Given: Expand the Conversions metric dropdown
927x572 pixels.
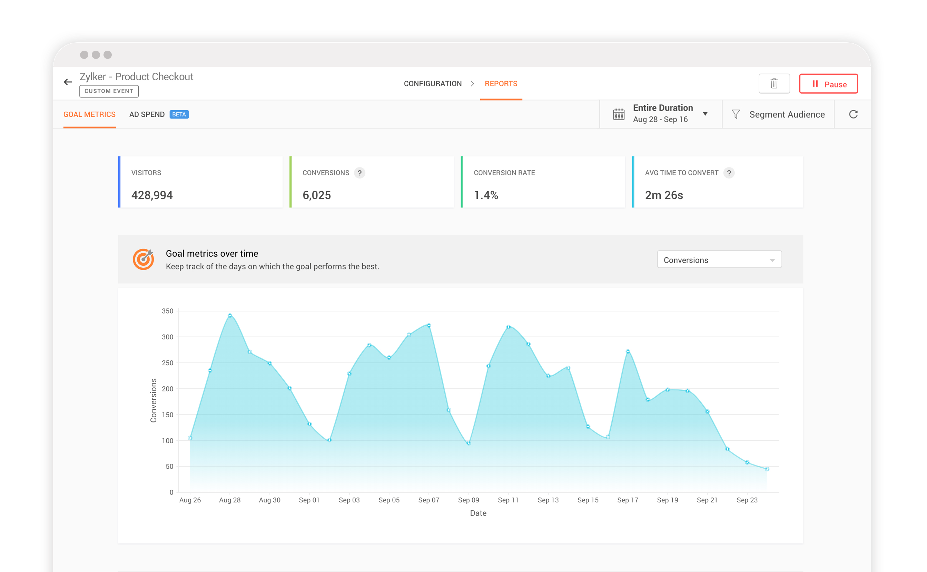Looking at the screenshot, I should [719, 260].
